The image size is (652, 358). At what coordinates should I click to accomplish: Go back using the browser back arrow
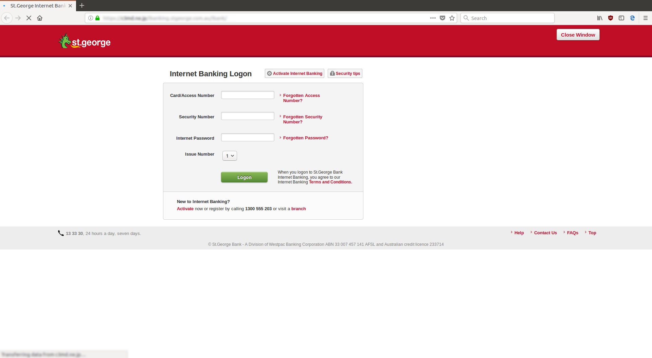pos(7,18)
